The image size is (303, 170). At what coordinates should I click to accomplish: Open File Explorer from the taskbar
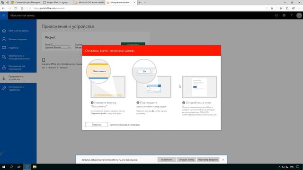coord(35,167)
